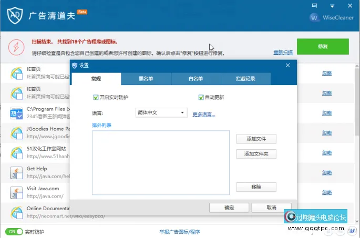Toggle the 自动更新 checkbox

pyautogui.click(x=201, y=97)
